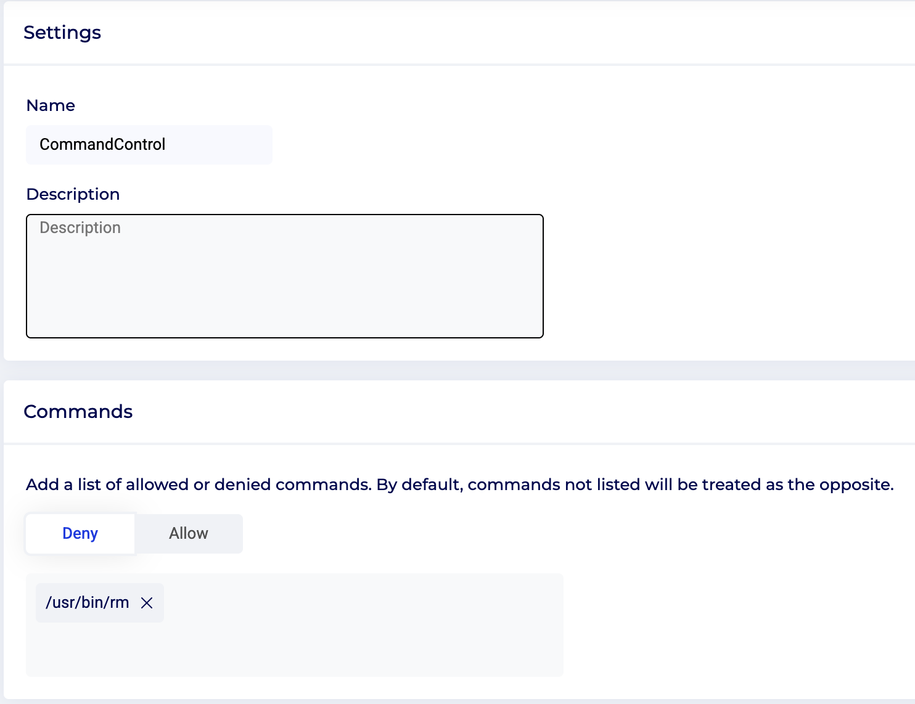
Task: Select the /usr/bin/rm command tag text
Action: tap(88, 603)
